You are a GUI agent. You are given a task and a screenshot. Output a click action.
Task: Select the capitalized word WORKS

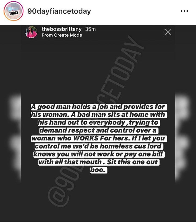(86, 138)
